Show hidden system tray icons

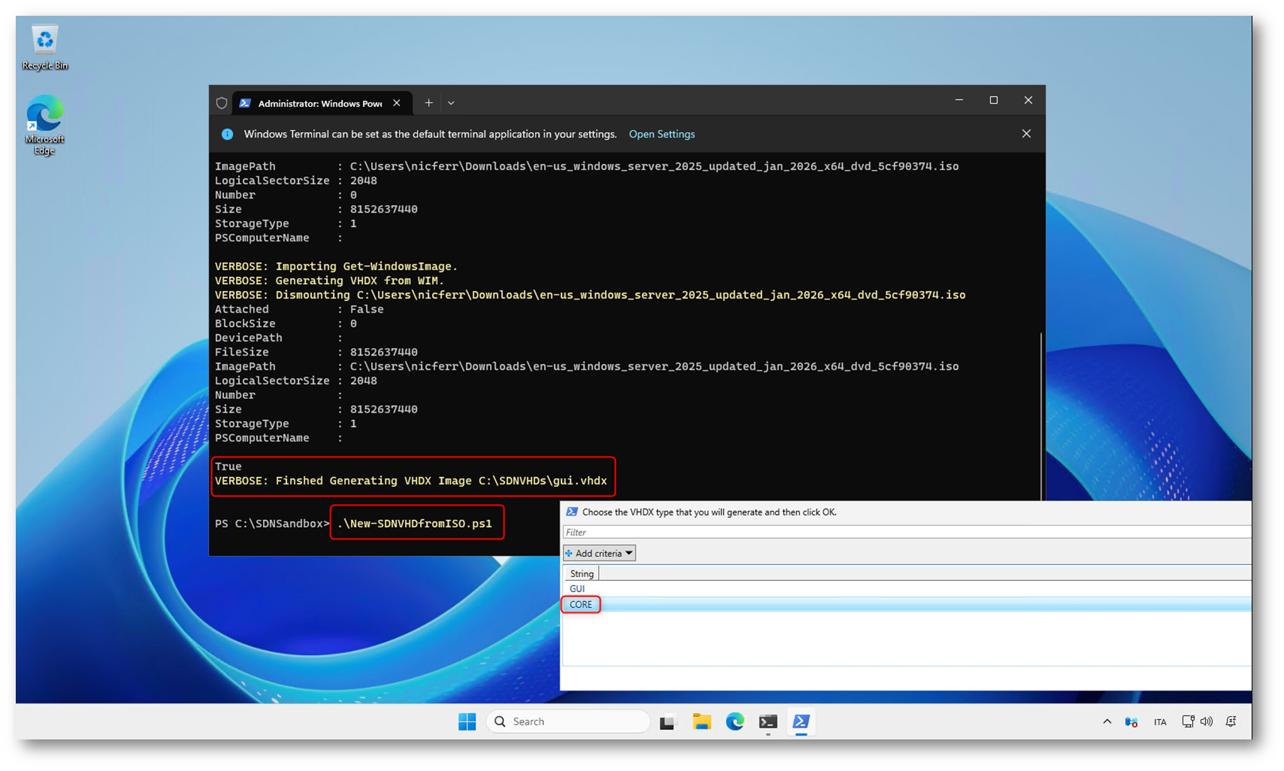[x=1107, y=721]
